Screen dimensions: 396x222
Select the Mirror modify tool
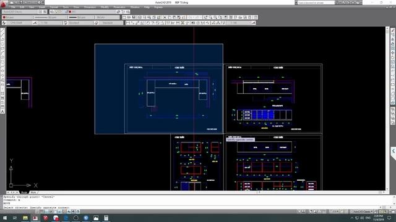393,39
